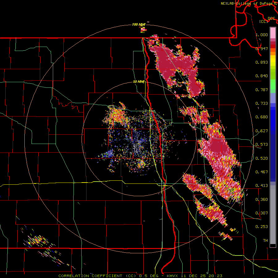Click the 0.413 scale value

[x=262, y=186]
